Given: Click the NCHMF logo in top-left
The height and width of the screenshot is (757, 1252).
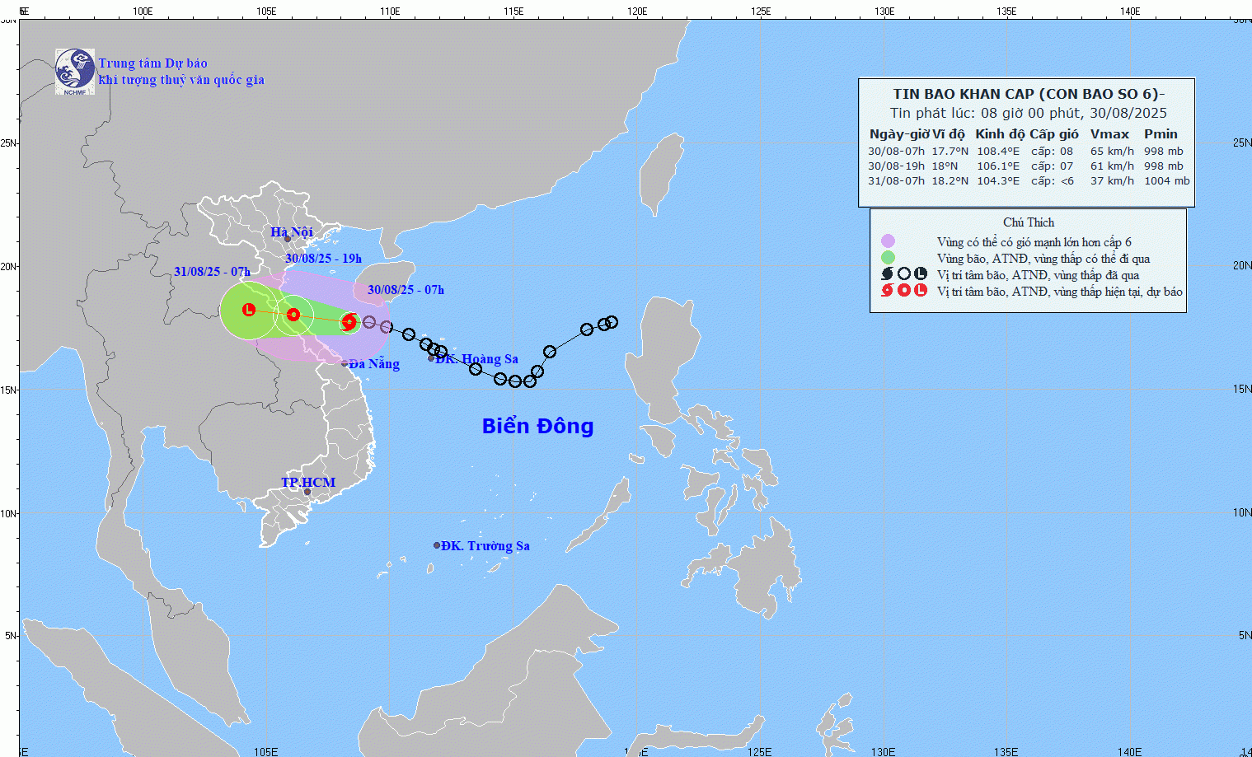Looking at the screenshot, I should [75, 72].
